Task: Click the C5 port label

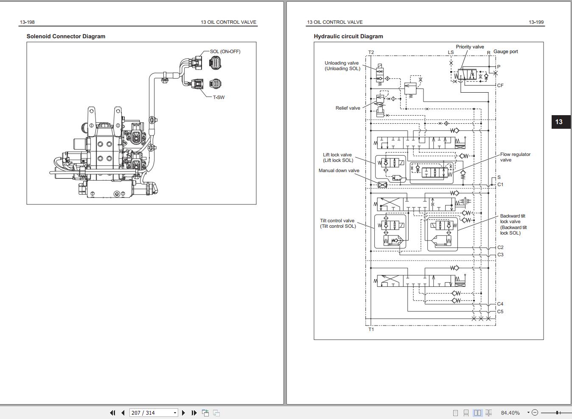Action: tap(500, 311)
